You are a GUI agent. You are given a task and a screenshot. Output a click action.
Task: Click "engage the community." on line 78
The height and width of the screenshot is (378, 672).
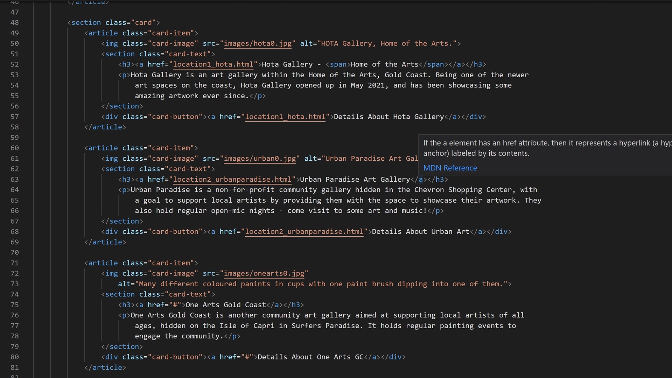pyautogui.click(x=179, y=336)
